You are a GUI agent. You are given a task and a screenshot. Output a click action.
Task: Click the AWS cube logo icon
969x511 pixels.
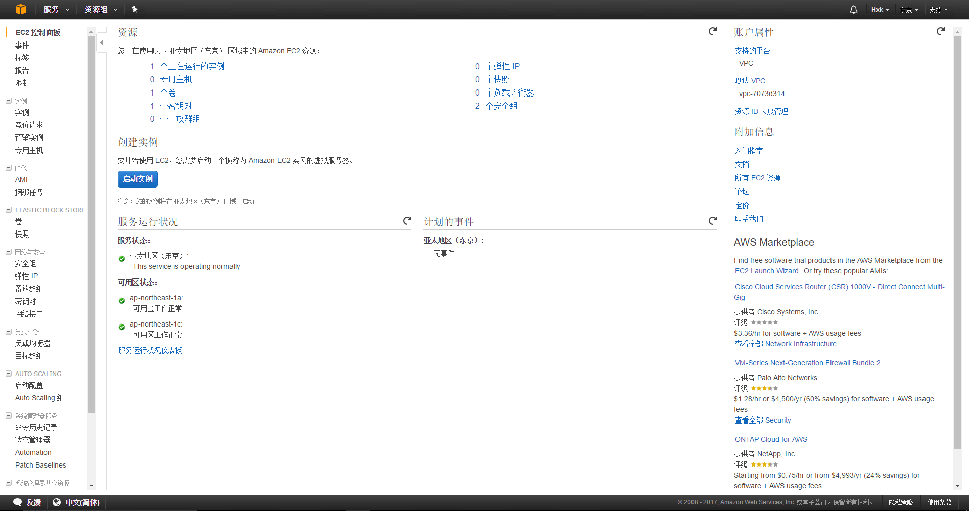click(21, 9)
